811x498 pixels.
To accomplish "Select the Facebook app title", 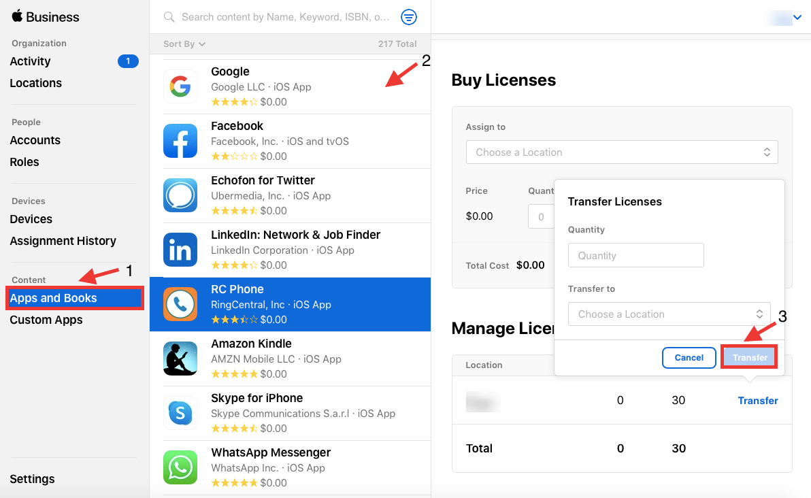I will (237, 126).
